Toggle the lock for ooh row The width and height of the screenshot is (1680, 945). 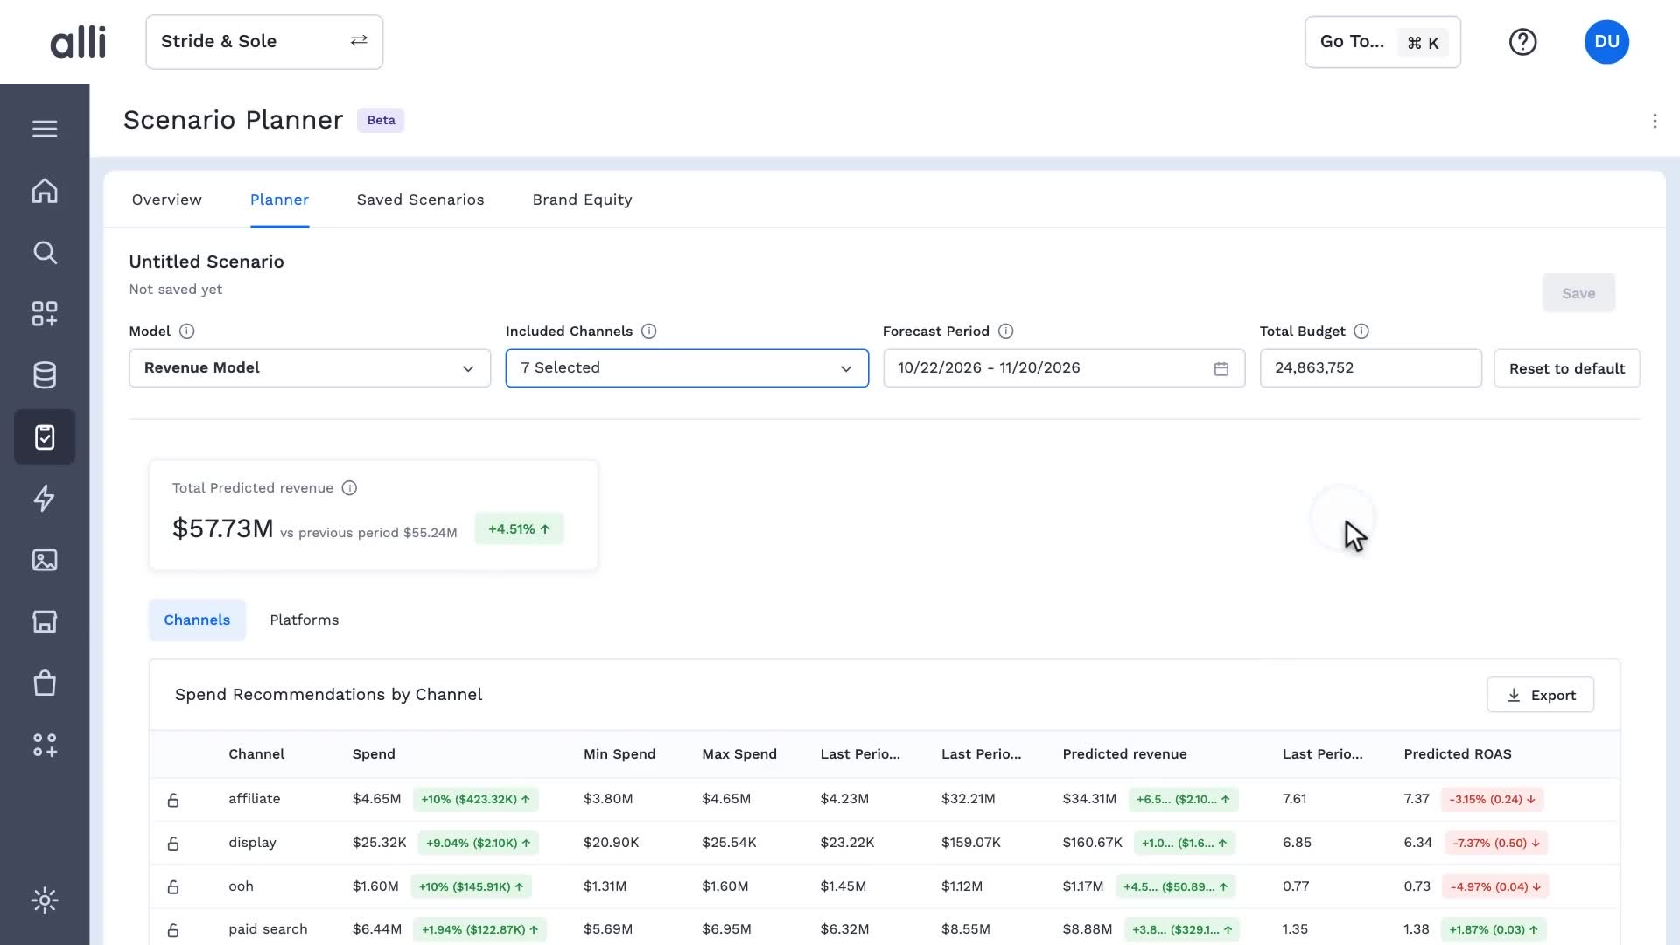click(x=173, y=887)
